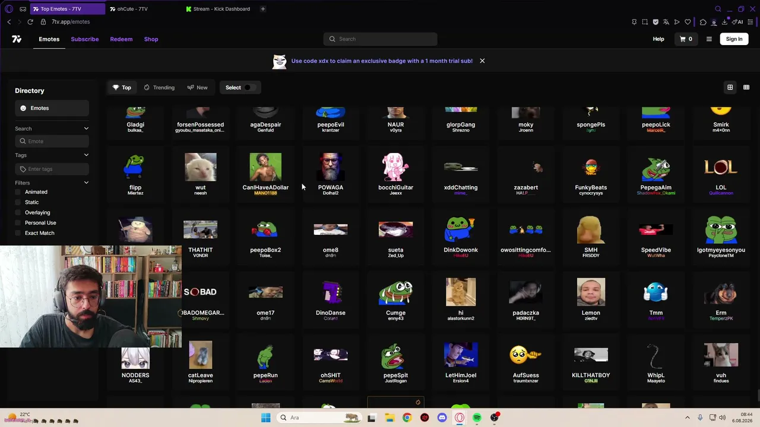Check the Overlaying filter

click(x=18, y=212)
